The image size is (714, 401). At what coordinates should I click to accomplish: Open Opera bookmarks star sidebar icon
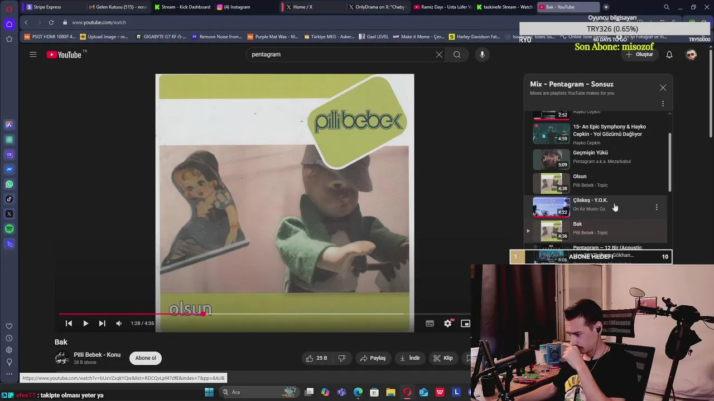pyautogui.click(x=9, y=39)
